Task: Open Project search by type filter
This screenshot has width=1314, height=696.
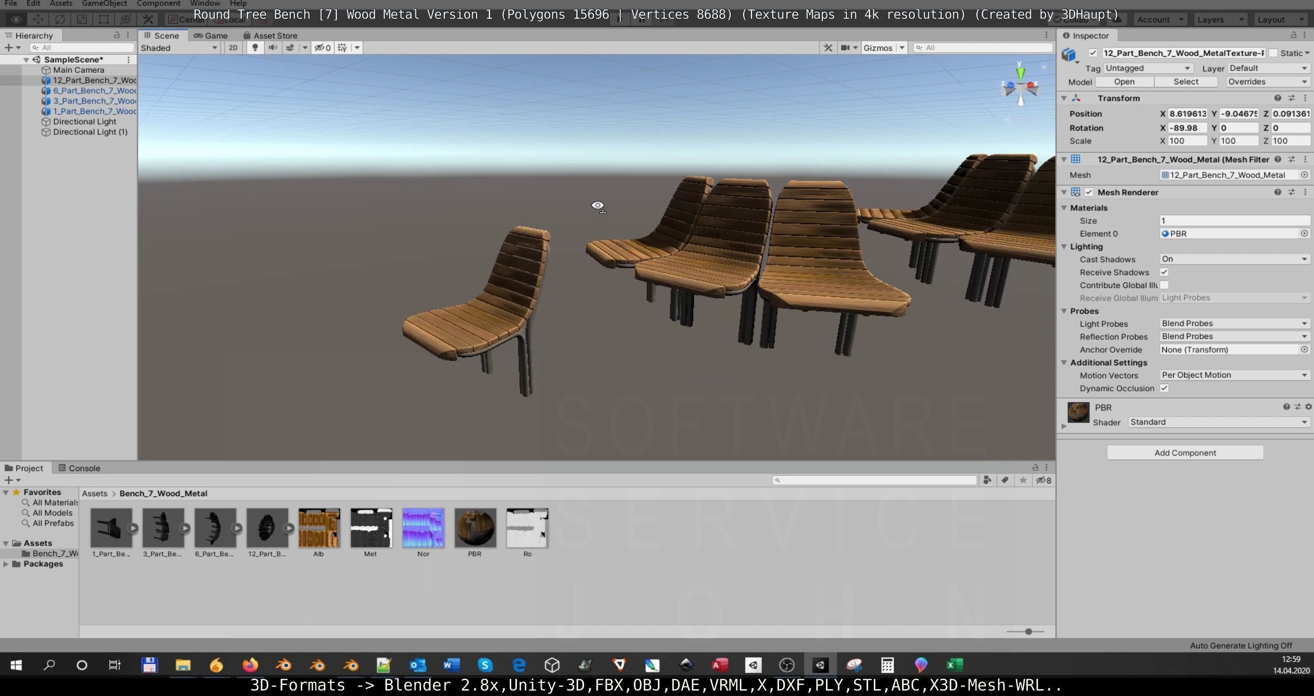Action: pyautogui.click(x=987, y=480)
